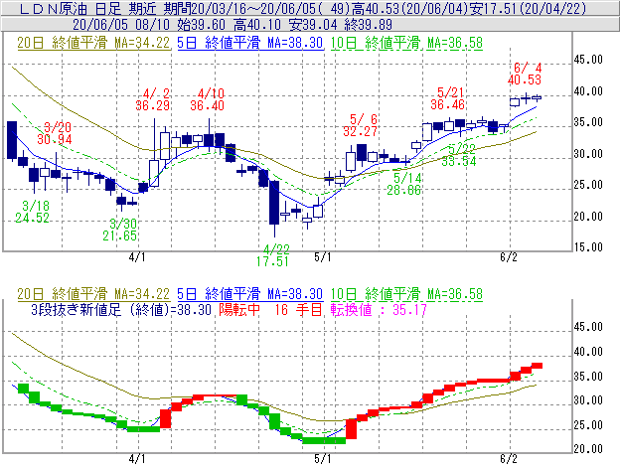This screenshot has width=620, height=471.
Task: Click the 3段抜き新値足 (終値)=38.30 label
Action: point(121,310)
